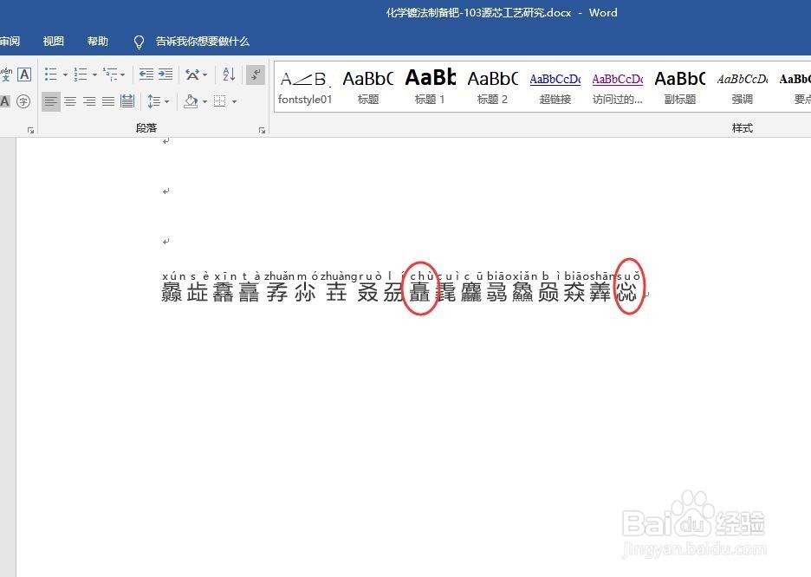Open the 帮助 menu tab
811x577 pixels.
97,41
